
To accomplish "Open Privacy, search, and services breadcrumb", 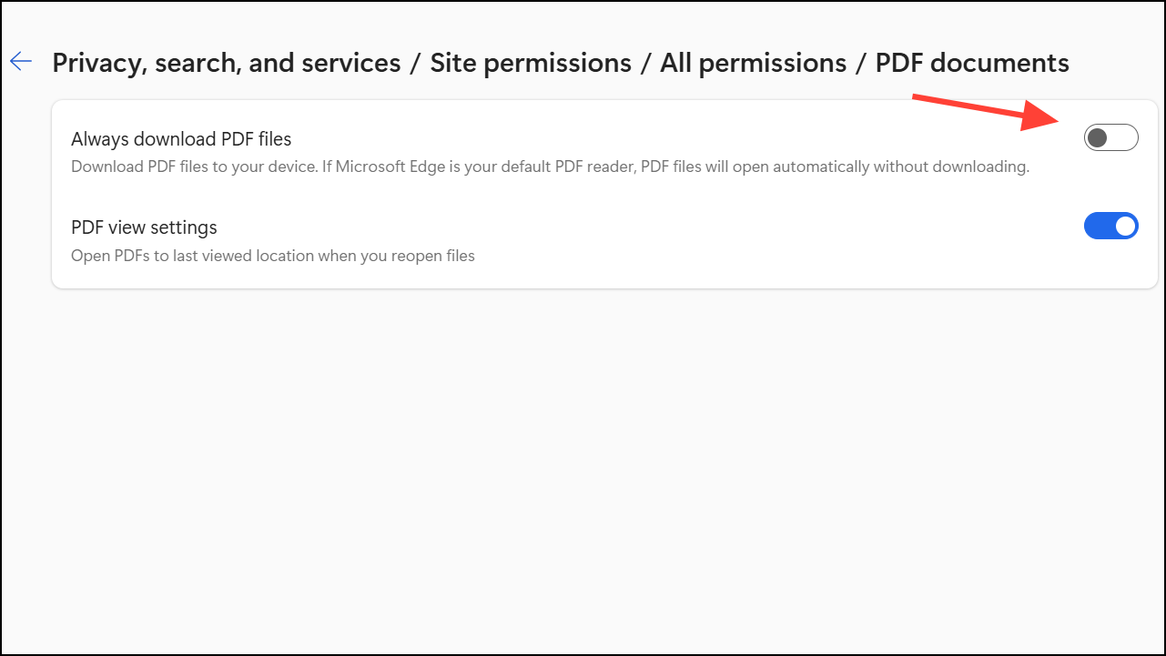I will 226,63.
